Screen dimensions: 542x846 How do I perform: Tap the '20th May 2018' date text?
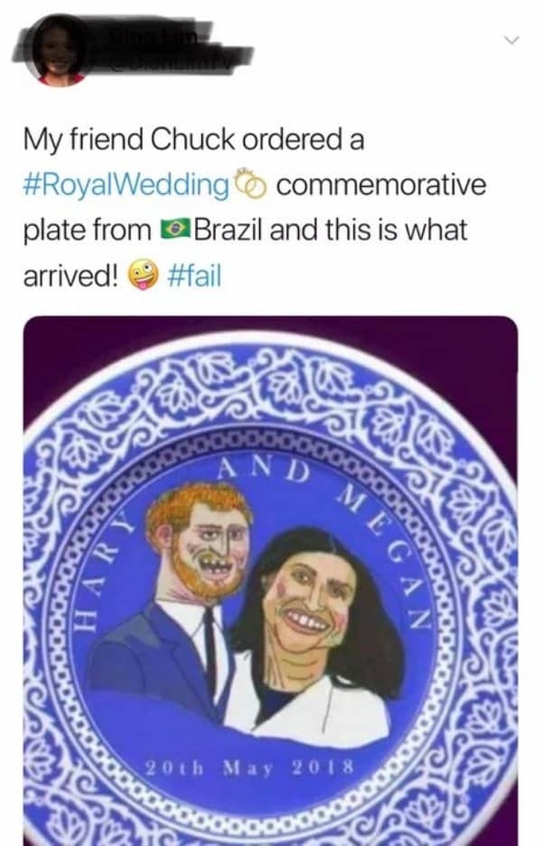point(250,767)
